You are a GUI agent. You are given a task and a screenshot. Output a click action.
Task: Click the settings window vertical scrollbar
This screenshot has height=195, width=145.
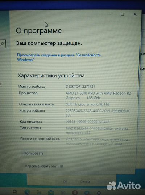point(138,69)
